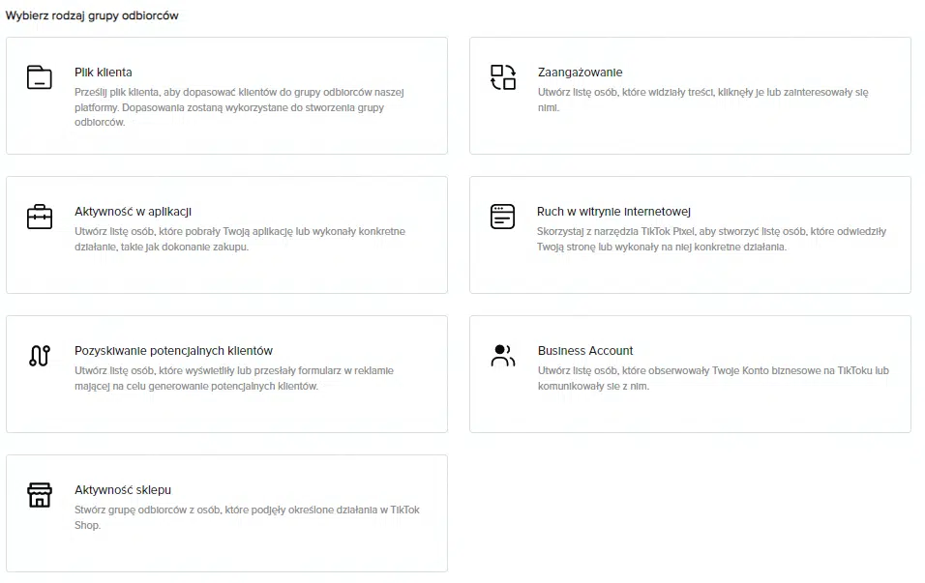
Task: Click the Zaangażowanie card description
Action: point(702,100)
